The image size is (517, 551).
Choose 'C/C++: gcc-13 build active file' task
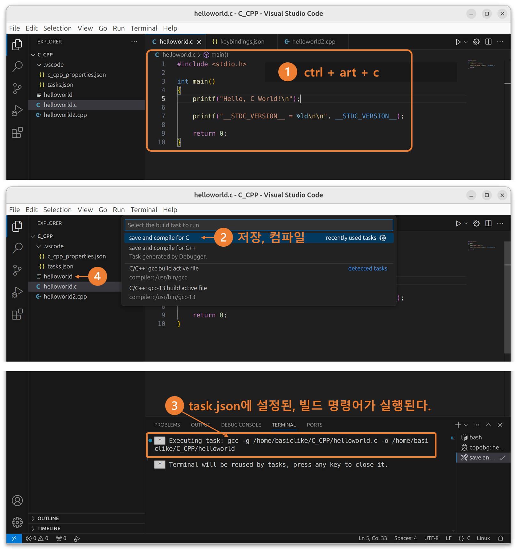[x=259, y=292]
